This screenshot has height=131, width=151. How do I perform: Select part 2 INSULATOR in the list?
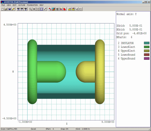(126, 43)
